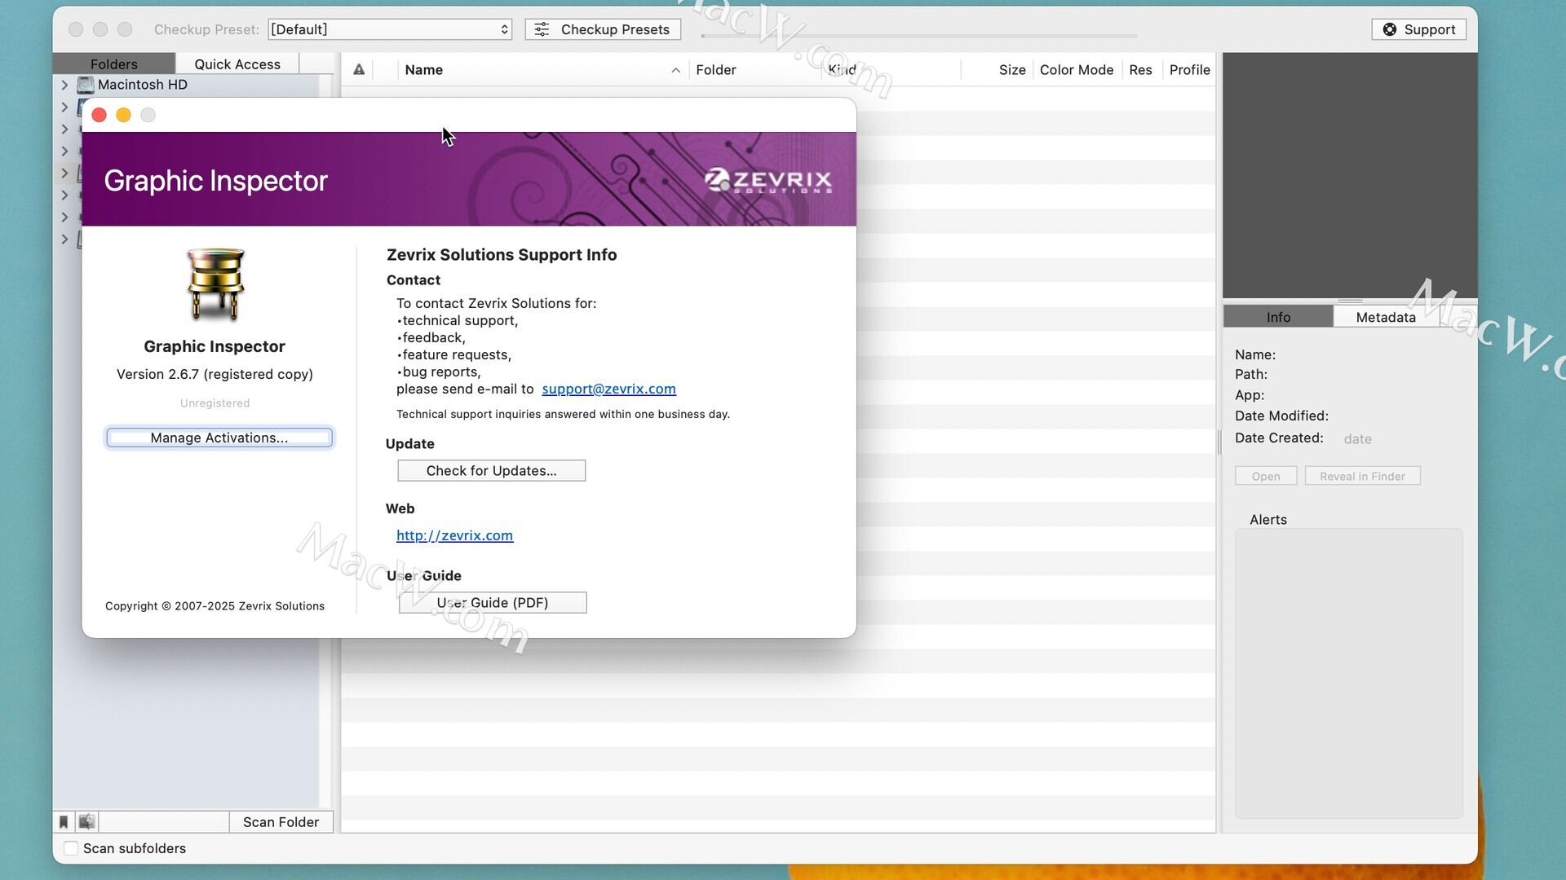Screen dimensions: 1566x880
Task: Sort files by the Profile column header
Action: click(1189, 70)
